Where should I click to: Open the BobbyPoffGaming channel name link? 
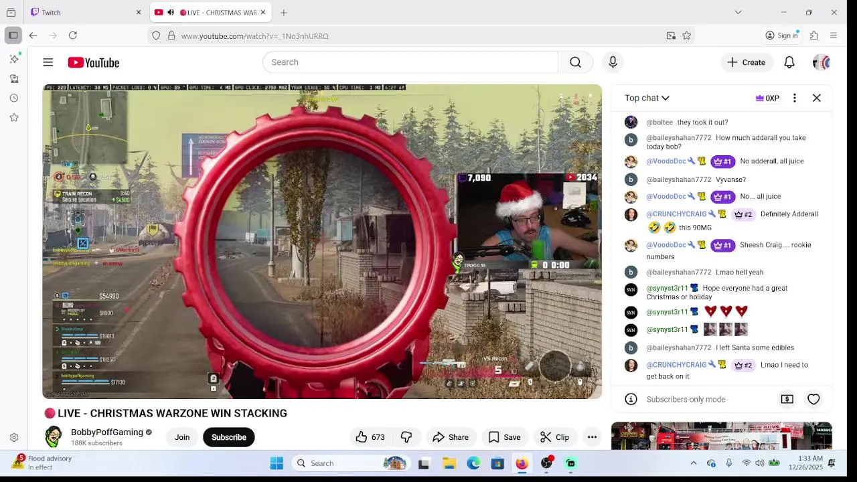click(x=107, y=432)
